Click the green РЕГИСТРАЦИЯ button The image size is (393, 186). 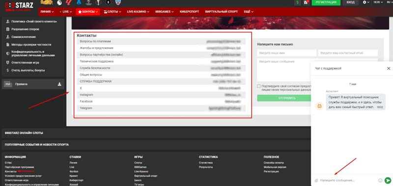coord(326,2)
